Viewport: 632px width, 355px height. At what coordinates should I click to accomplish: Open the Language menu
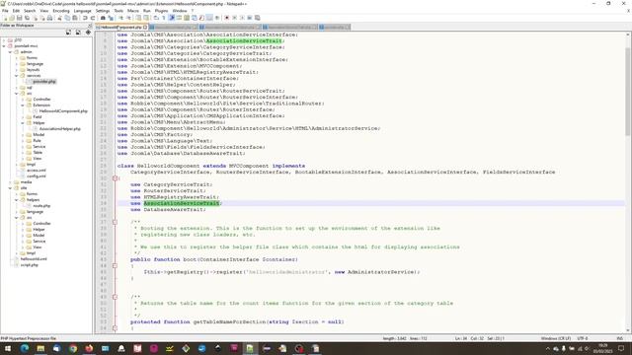click(x=83, y=11)
